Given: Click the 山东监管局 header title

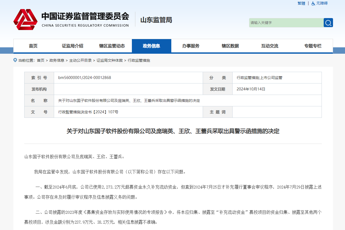Looking at the screenshot, I should click(x=156, y=20).
